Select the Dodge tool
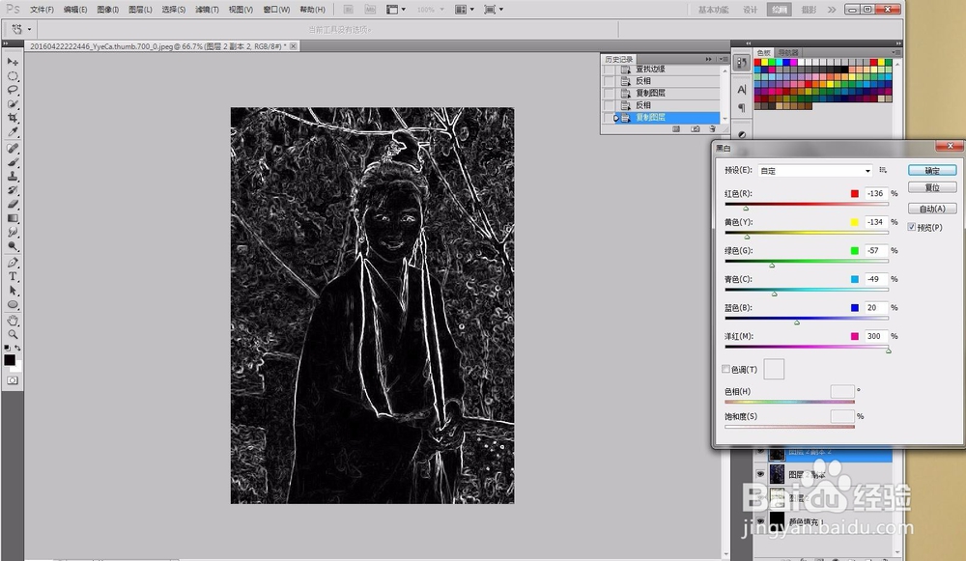The width and height of the screenshot is (966, 561). 13,245
